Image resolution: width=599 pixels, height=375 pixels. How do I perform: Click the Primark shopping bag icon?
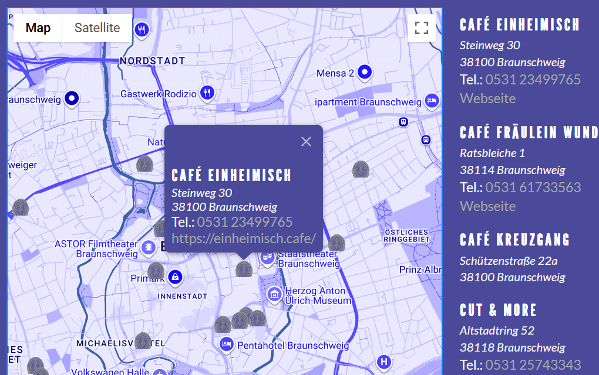click(x=175, y=277)
